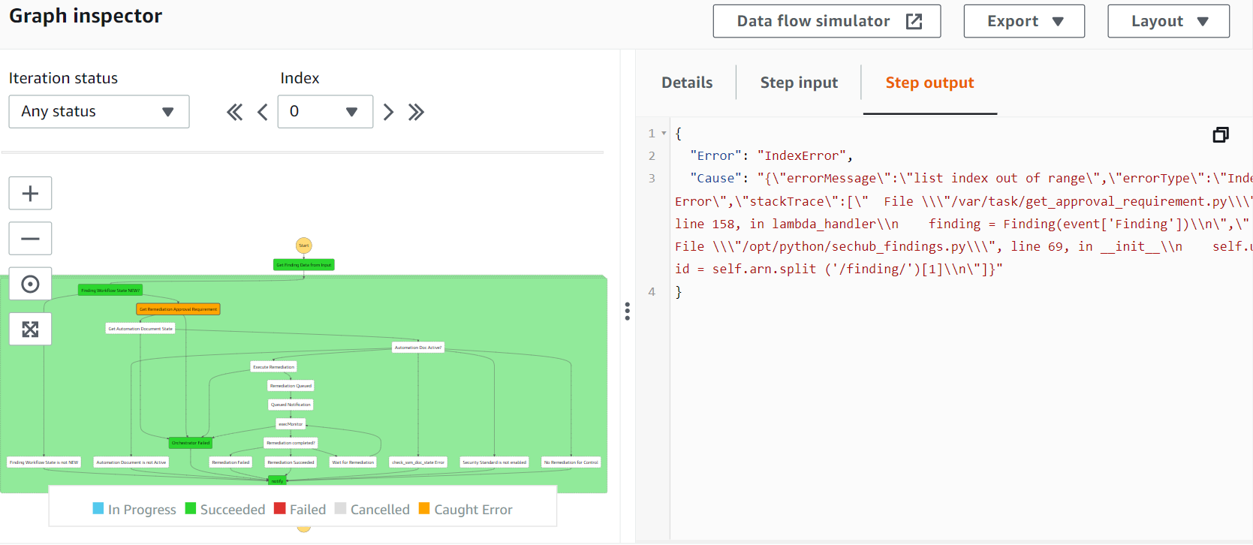
Task: Select execMonitor node
Action: (x=291, y=424)
